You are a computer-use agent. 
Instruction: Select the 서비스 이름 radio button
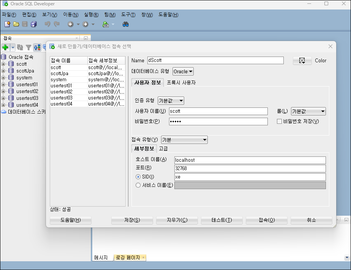coord(138,185)
